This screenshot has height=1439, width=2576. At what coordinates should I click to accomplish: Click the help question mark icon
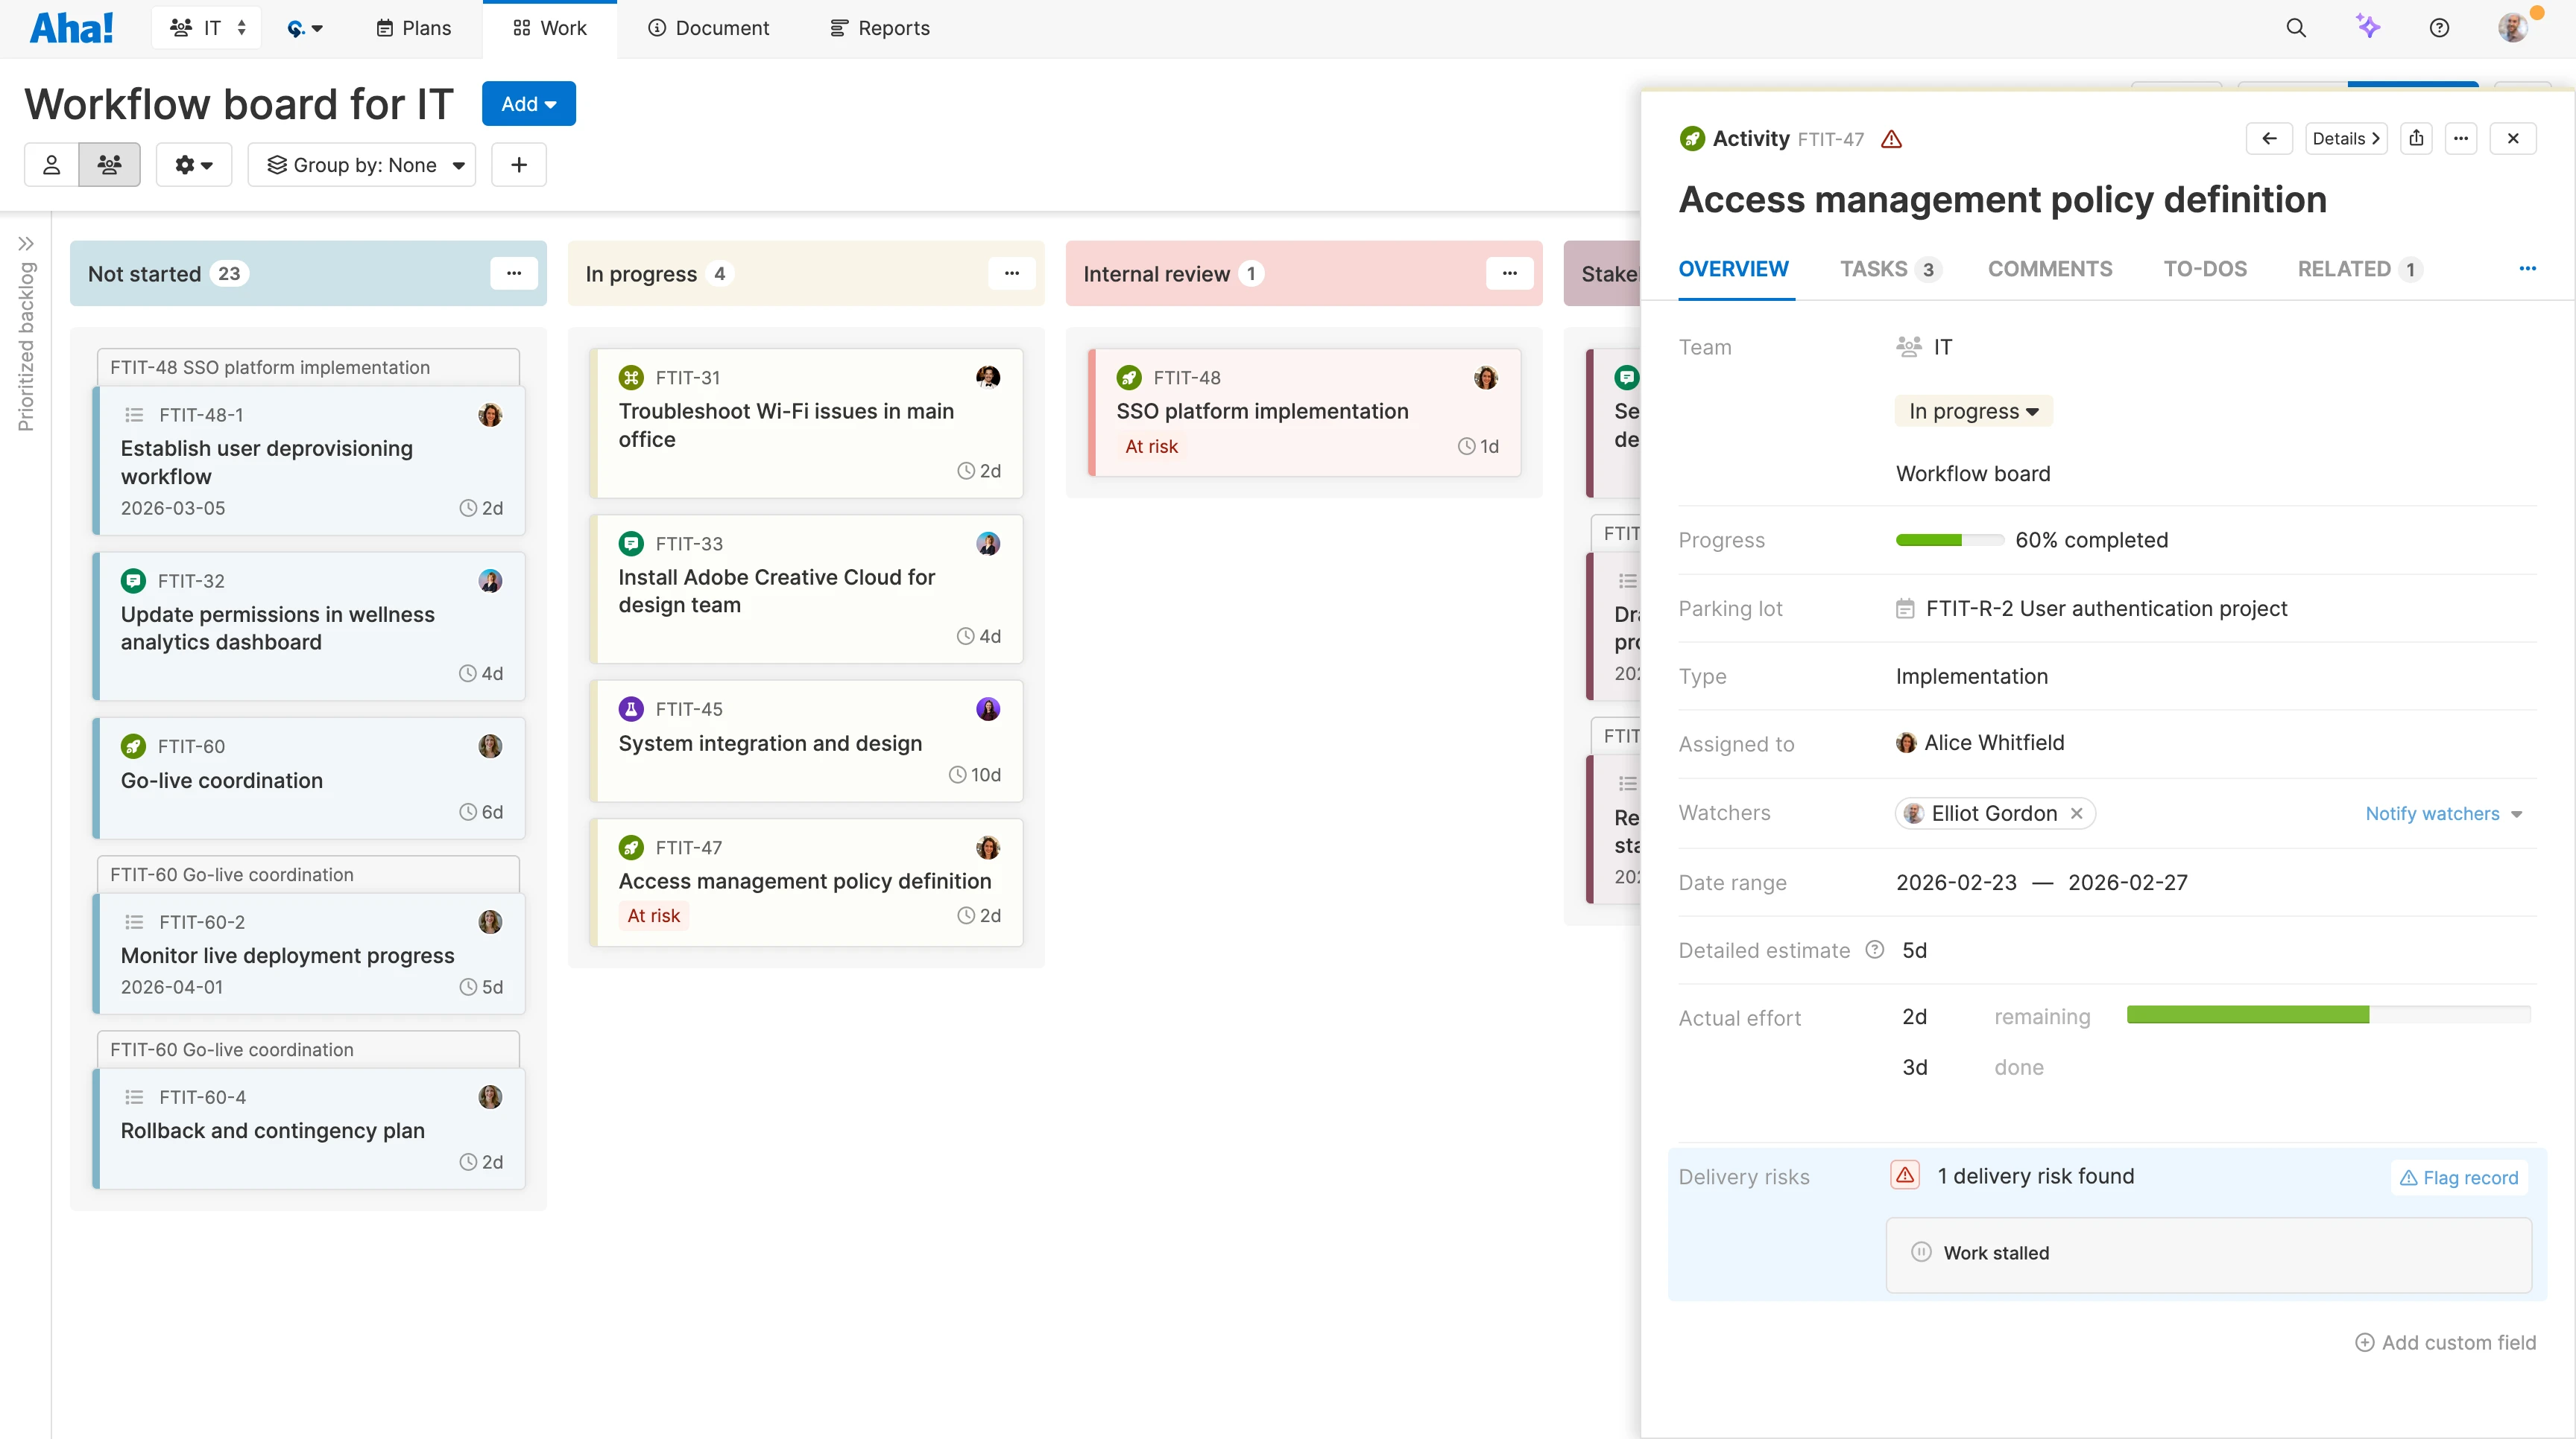(x=2439, y=27)
